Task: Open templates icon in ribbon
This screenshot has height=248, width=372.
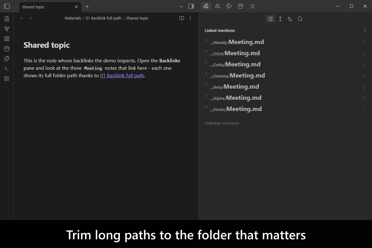Action: point(7,59)
